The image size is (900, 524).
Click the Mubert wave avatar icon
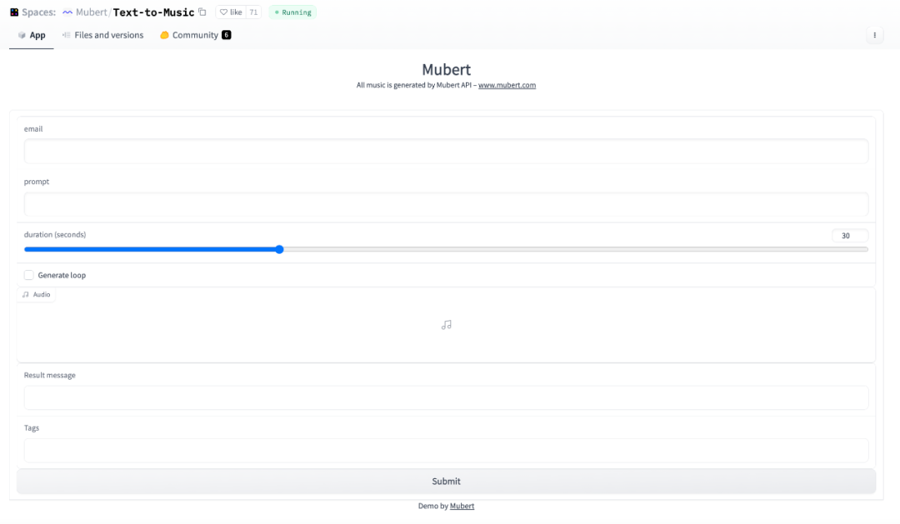[x=67, y=12]
